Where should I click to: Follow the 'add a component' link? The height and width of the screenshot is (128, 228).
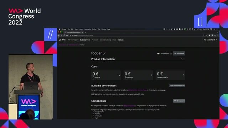click(x=129, y=106)
